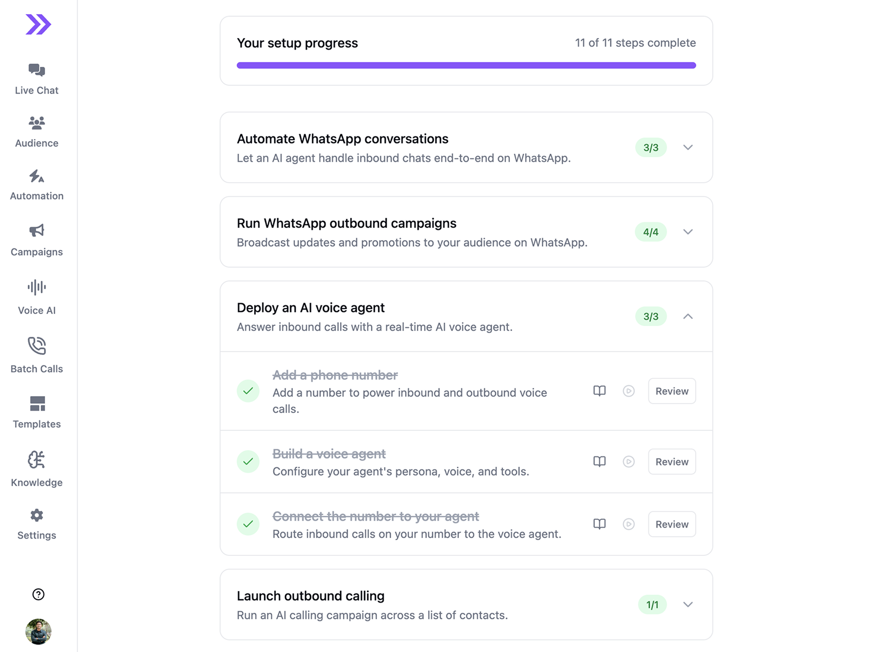
Task: Collapse the Deploy an AI voice agent section
Action: point(688,316)
